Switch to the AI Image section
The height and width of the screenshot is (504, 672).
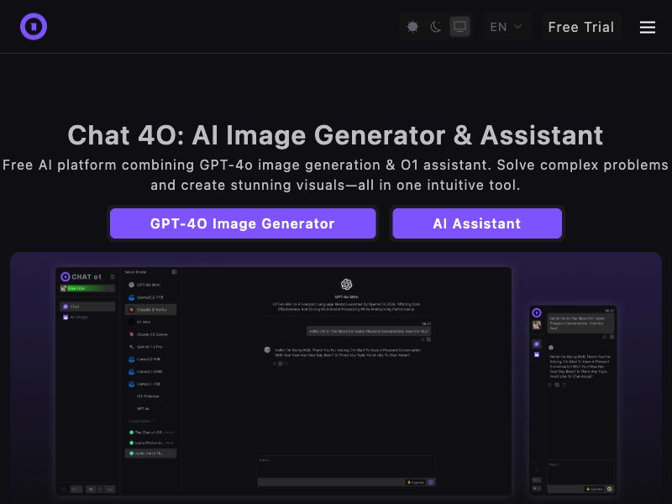pos(84,317)
